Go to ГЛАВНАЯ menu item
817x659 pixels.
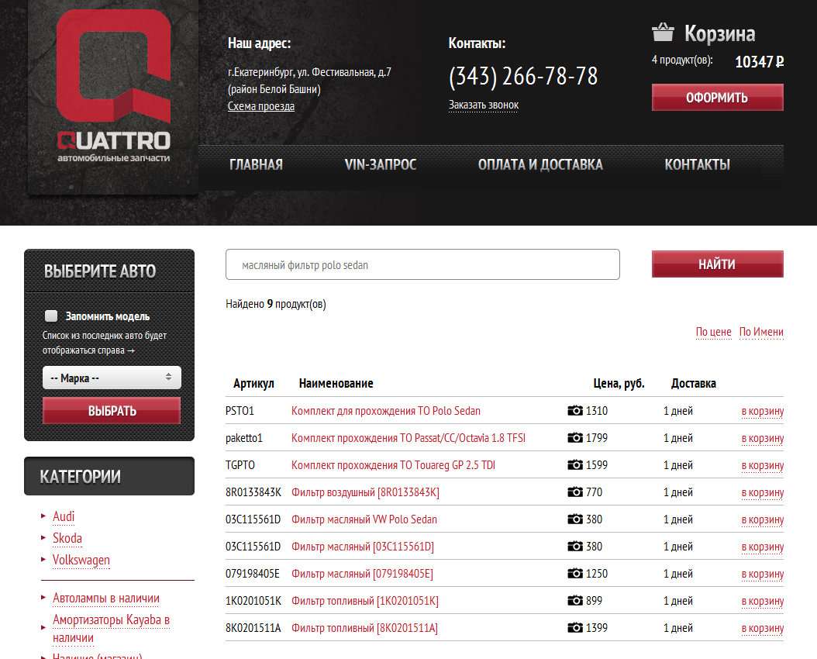click(x=256, y=164)
